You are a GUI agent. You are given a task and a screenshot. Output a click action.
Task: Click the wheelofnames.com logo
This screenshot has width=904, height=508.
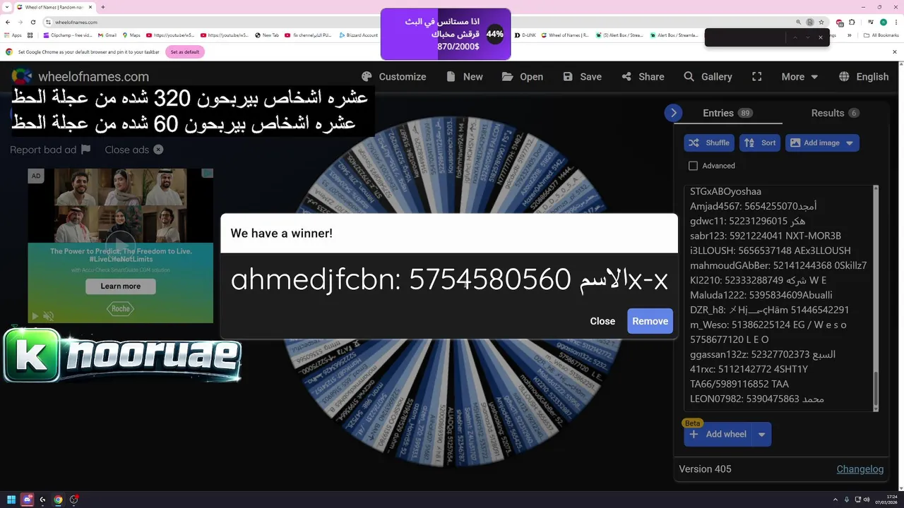click(x=80, y=77)
